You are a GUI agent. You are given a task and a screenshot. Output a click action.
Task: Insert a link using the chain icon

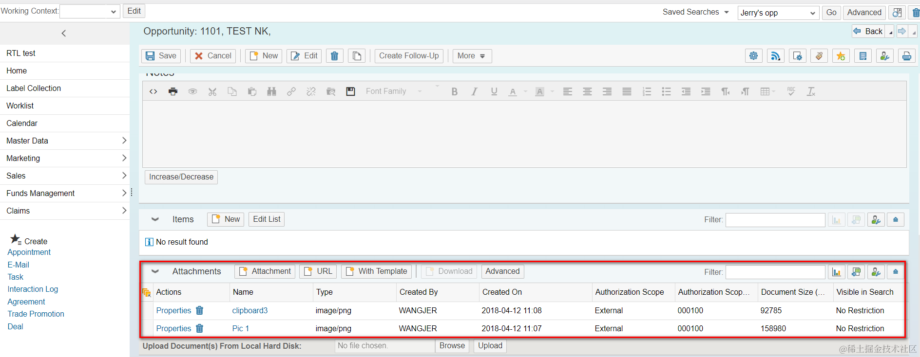tap(291, 91)
